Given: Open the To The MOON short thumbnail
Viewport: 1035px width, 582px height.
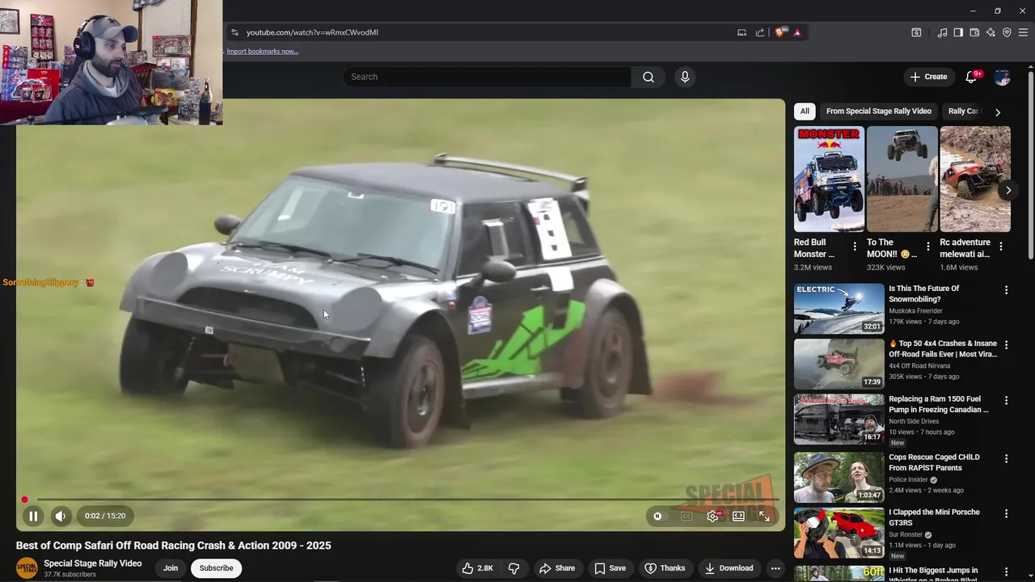Looking at the screenshot, I should coord(902,179).
